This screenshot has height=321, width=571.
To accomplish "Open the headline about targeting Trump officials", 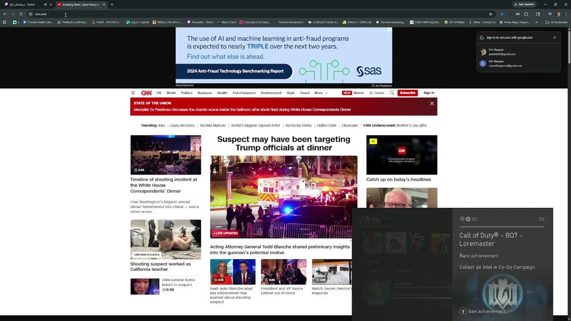I will [x=284, y=143].
